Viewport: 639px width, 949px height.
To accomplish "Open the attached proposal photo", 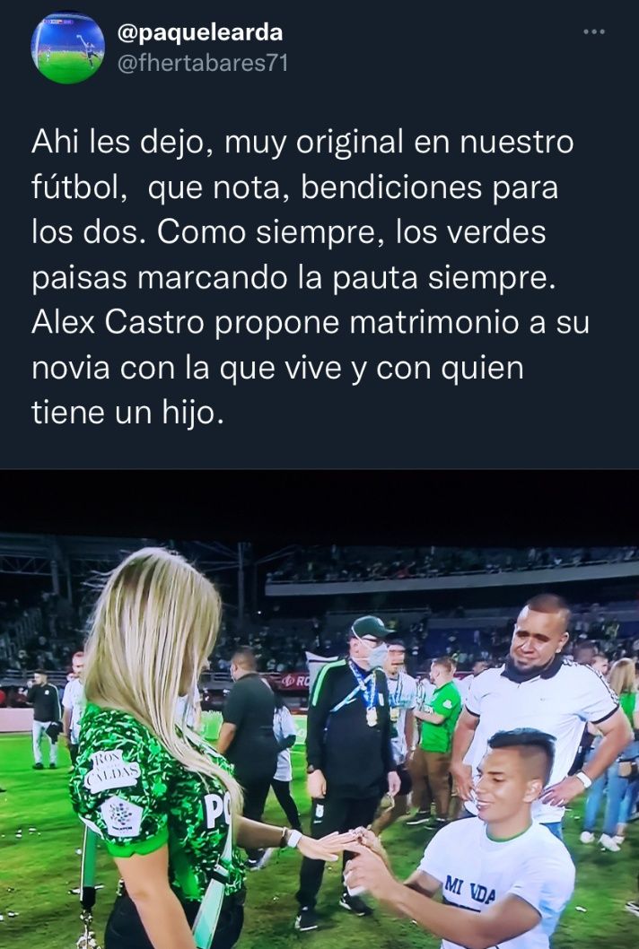I will (x=319, y=710).
